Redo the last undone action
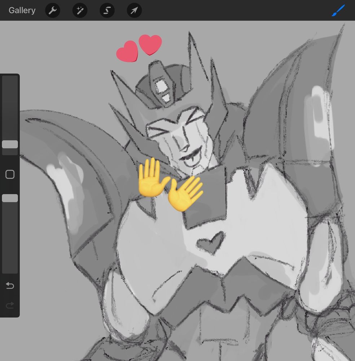The image size is (355, 361). (10, 305)
